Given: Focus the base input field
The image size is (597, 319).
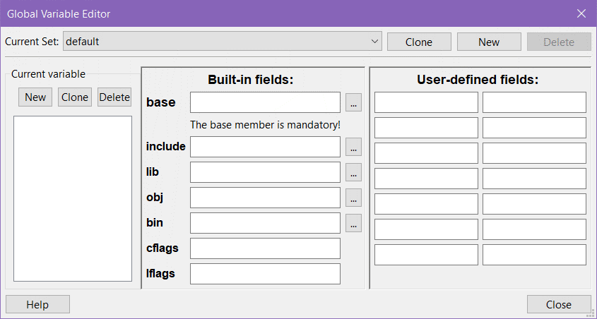Looking at the screenshot, I should point(265,102).
